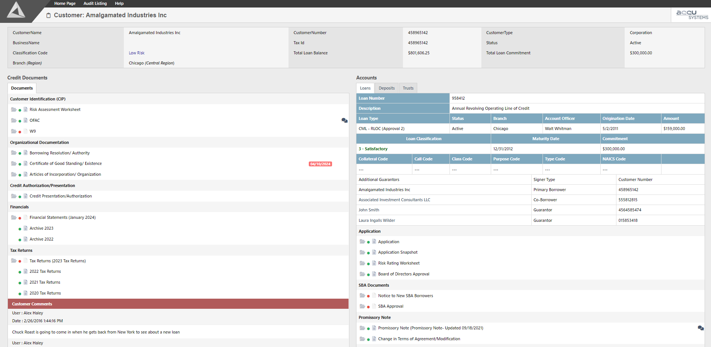The image size is (711, 347).
Task: Click the green status dot beside Archive 2023
Action: [x=20, y=229]
